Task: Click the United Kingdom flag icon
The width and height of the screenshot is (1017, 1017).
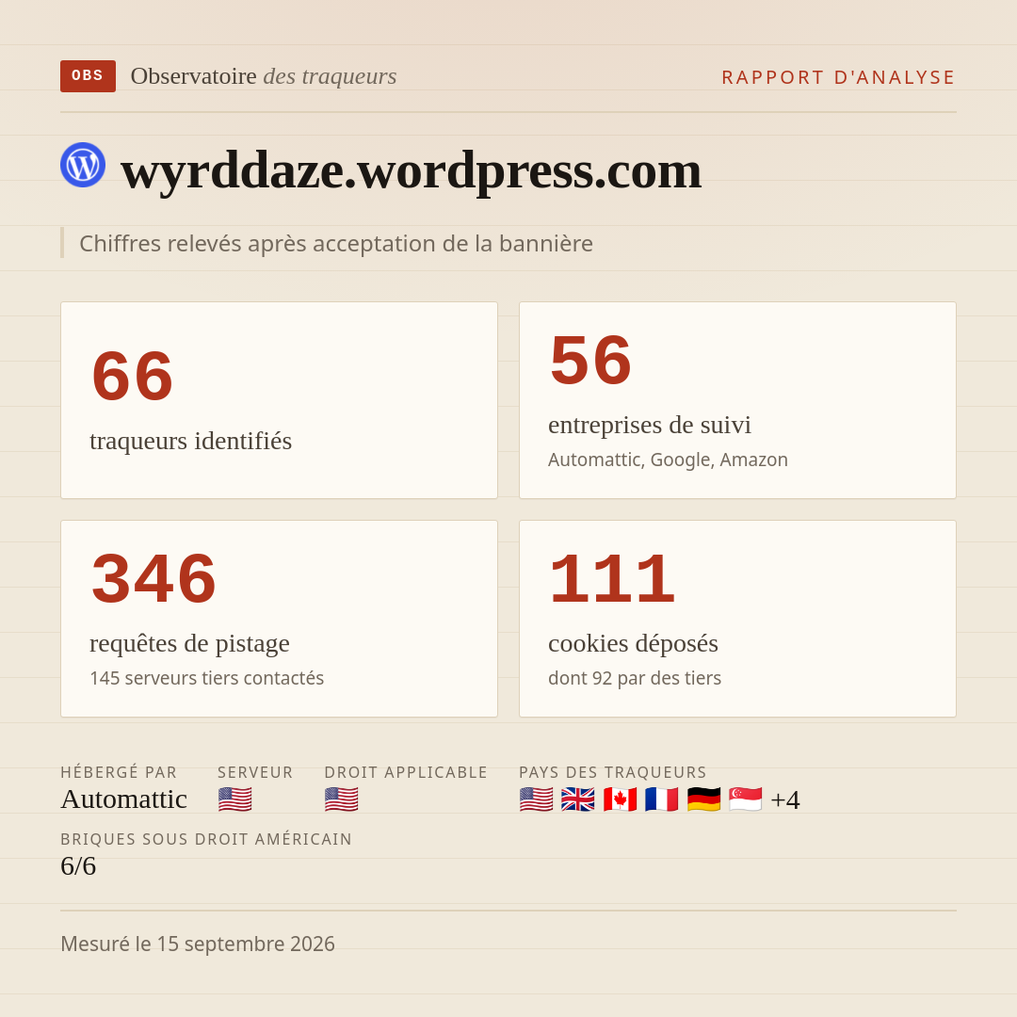Action: [x=578, y=799]
